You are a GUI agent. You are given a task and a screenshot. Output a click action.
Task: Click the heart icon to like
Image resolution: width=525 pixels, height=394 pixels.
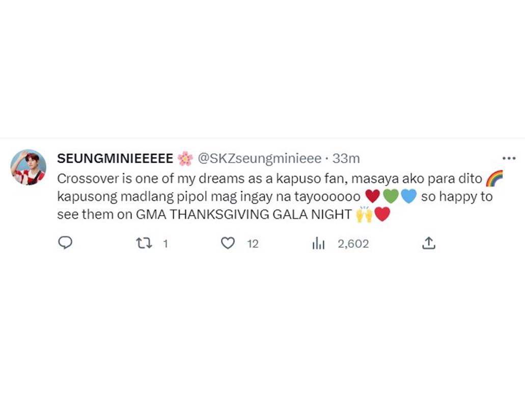click(227, 244)
